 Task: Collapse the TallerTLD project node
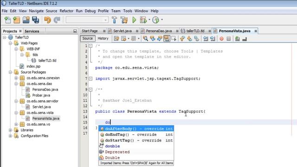click(5, 38)
